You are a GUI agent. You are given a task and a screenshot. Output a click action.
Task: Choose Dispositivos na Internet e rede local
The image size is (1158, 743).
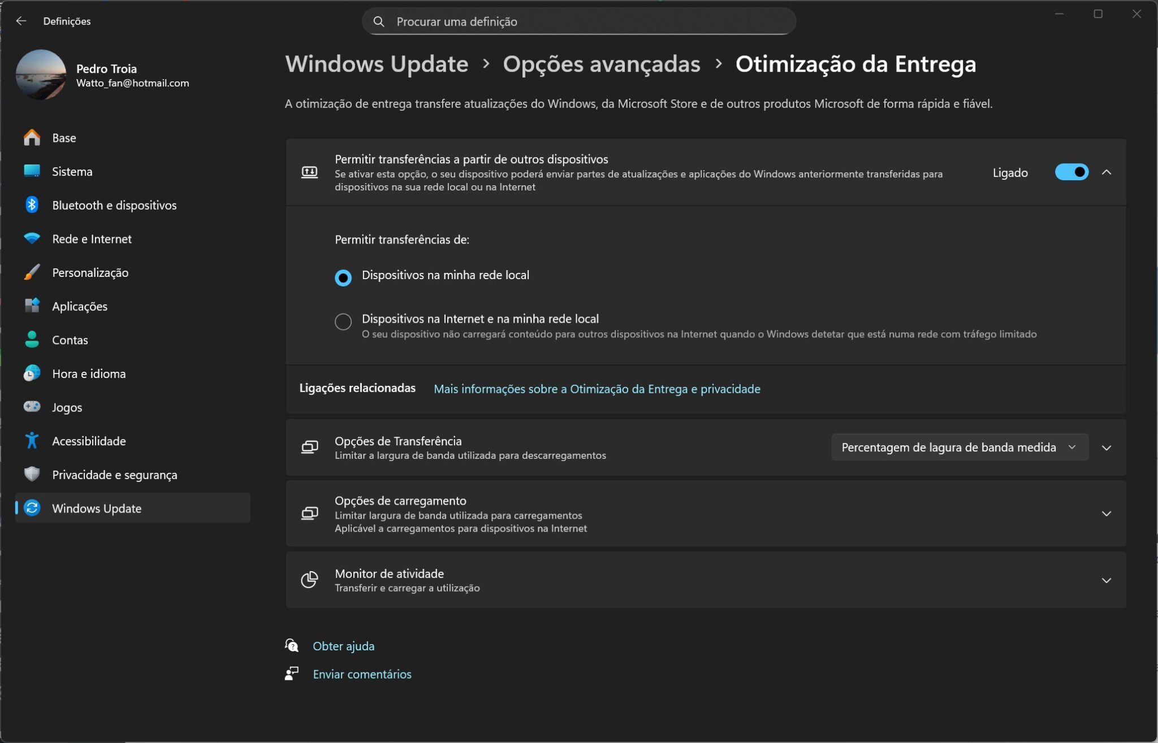click(x=343, y=321)
